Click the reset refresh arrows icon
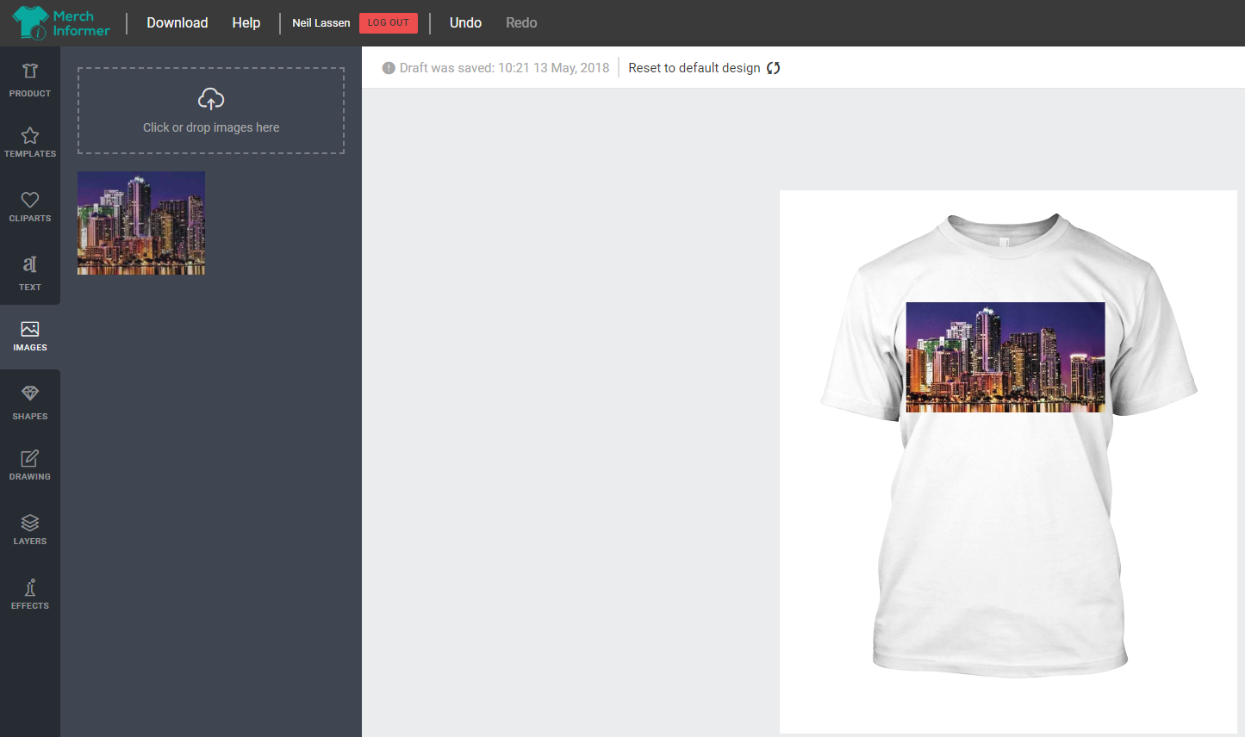This screenshot has height=737, width=1245. click(774, 68)
